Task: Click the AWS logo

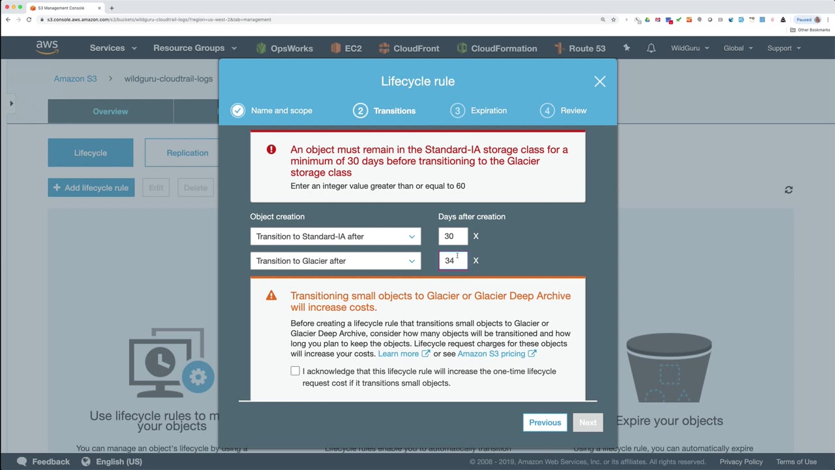Action: click(x=47, y=48)
